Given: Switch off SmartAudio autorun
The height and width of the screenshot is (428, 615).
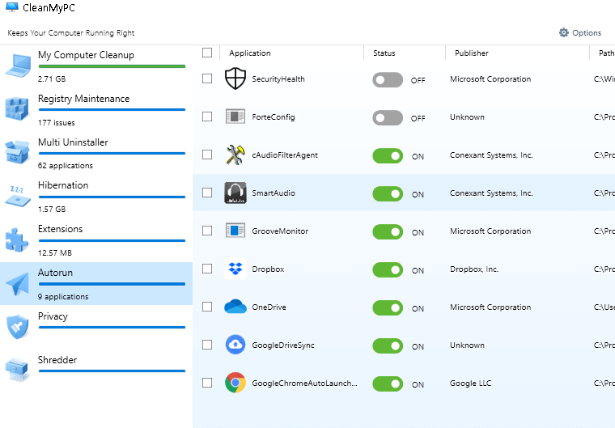Looking at the screenshot, I should pos(388,194).
